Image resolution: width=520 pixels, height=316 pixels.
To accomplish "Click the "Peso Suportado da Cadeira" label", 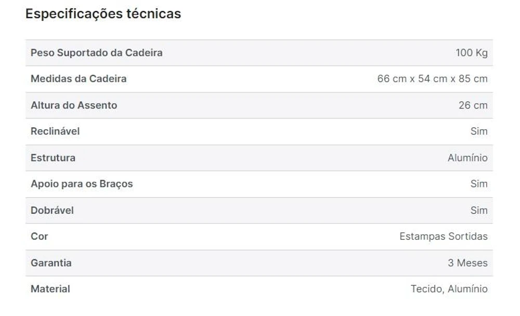I will [96, 52].
